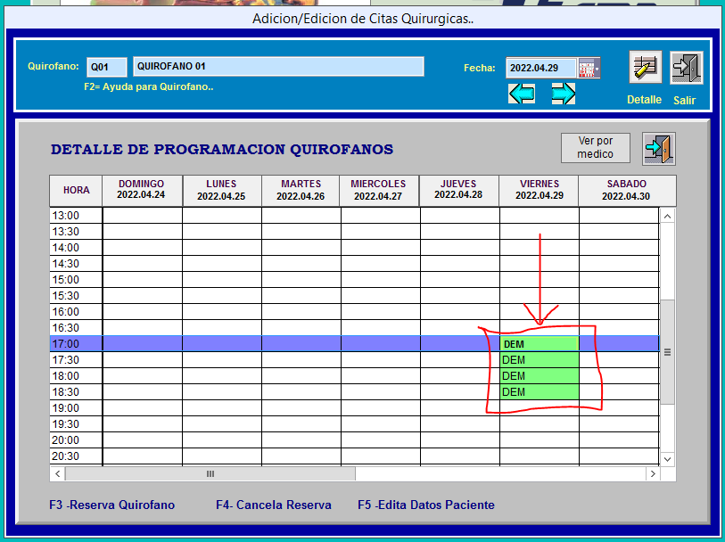Open the Detalle pencil-and-table icon
The height and width of the screenshot is (542, 725).
645,67
